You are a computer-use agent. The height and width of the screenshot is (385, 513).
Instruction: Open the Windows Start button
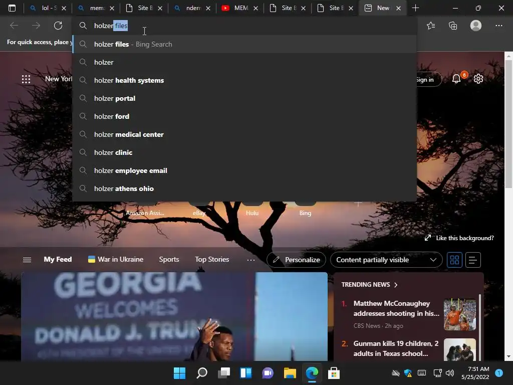coord(179,373)
